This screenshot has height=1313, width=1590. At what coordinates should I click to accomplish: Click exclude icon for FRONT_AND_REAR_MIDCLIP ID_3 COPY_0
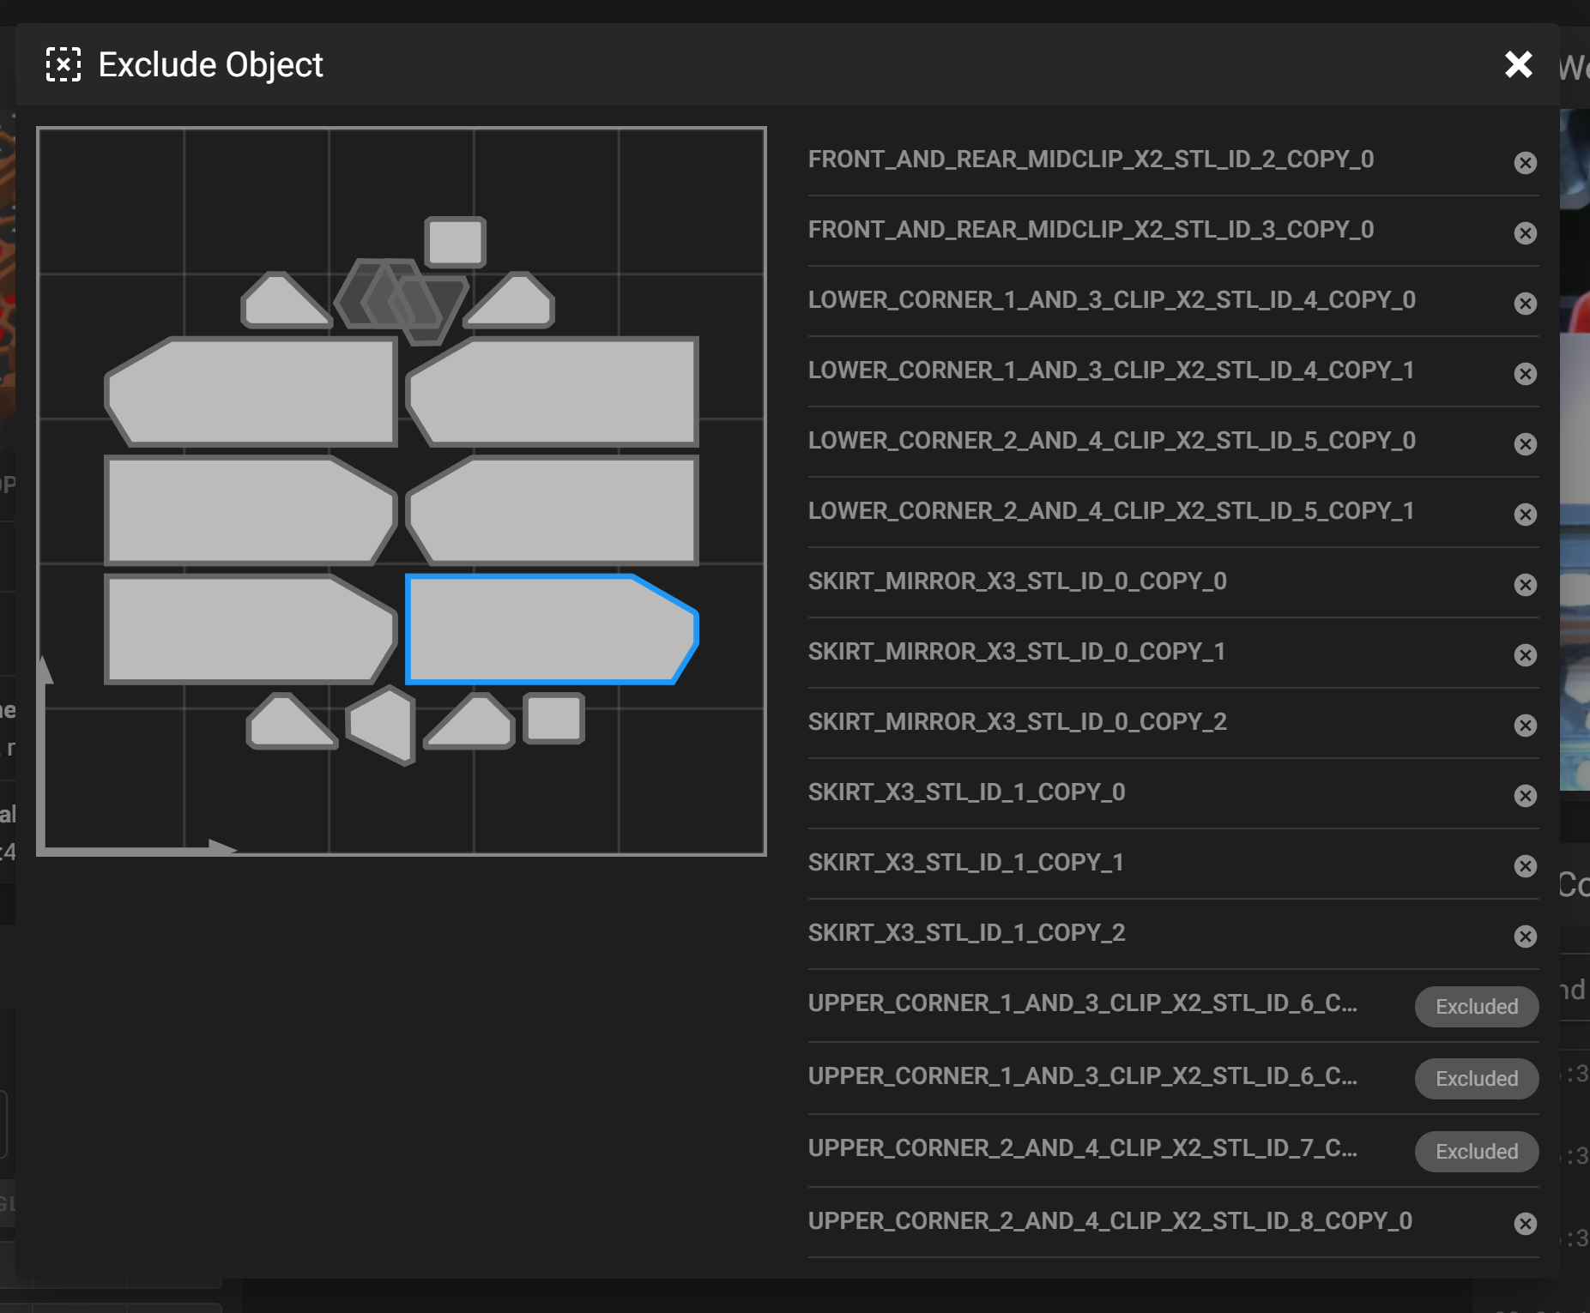pos(1525,233)
